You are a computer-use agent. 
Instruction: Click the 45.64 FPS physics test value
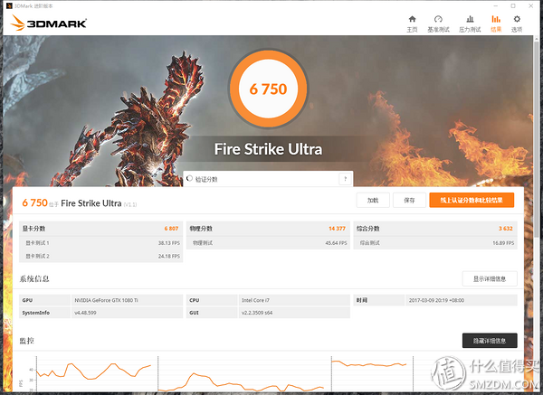click(336, 243)
